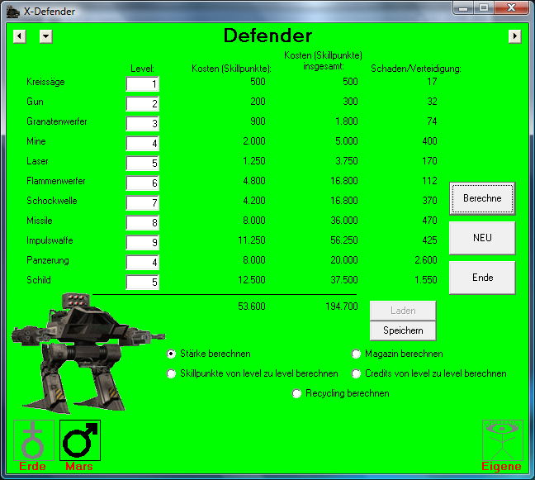This screenshot has height=480, width=535.
Task: Open the down arrow dropdown at top left
Action: pyautogui.click(x=46, y=36)
